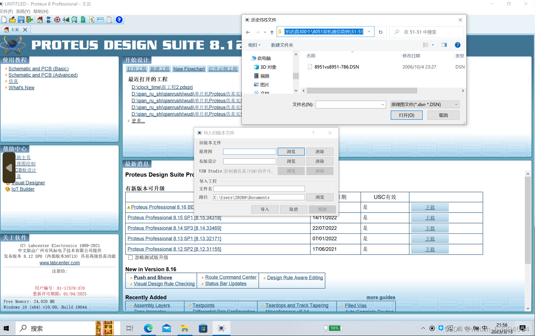Click the Close Project door icon
This screenshot has width=535, height=336.
[x=30, y=19]
